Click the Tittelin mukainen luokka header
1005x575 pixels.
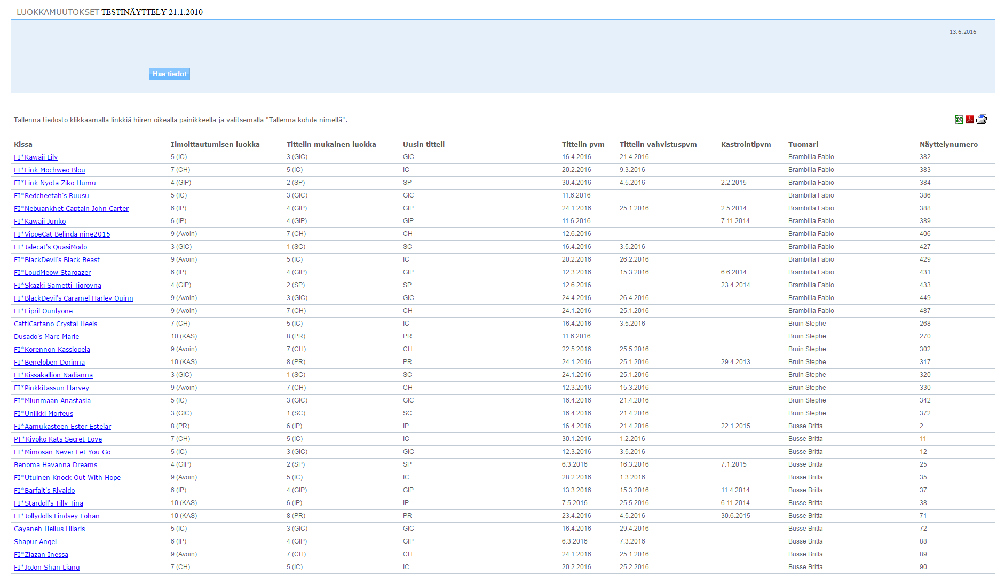(331, 145)
